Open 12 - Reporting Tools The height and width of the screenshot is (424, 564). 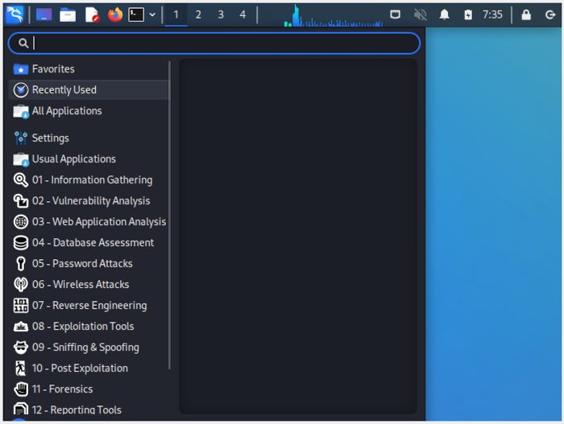coord(89,410)
